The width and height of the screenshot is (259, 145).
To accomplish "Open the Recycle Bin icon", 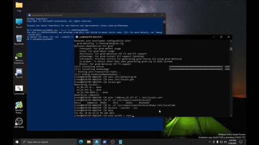I will (19, 40).
